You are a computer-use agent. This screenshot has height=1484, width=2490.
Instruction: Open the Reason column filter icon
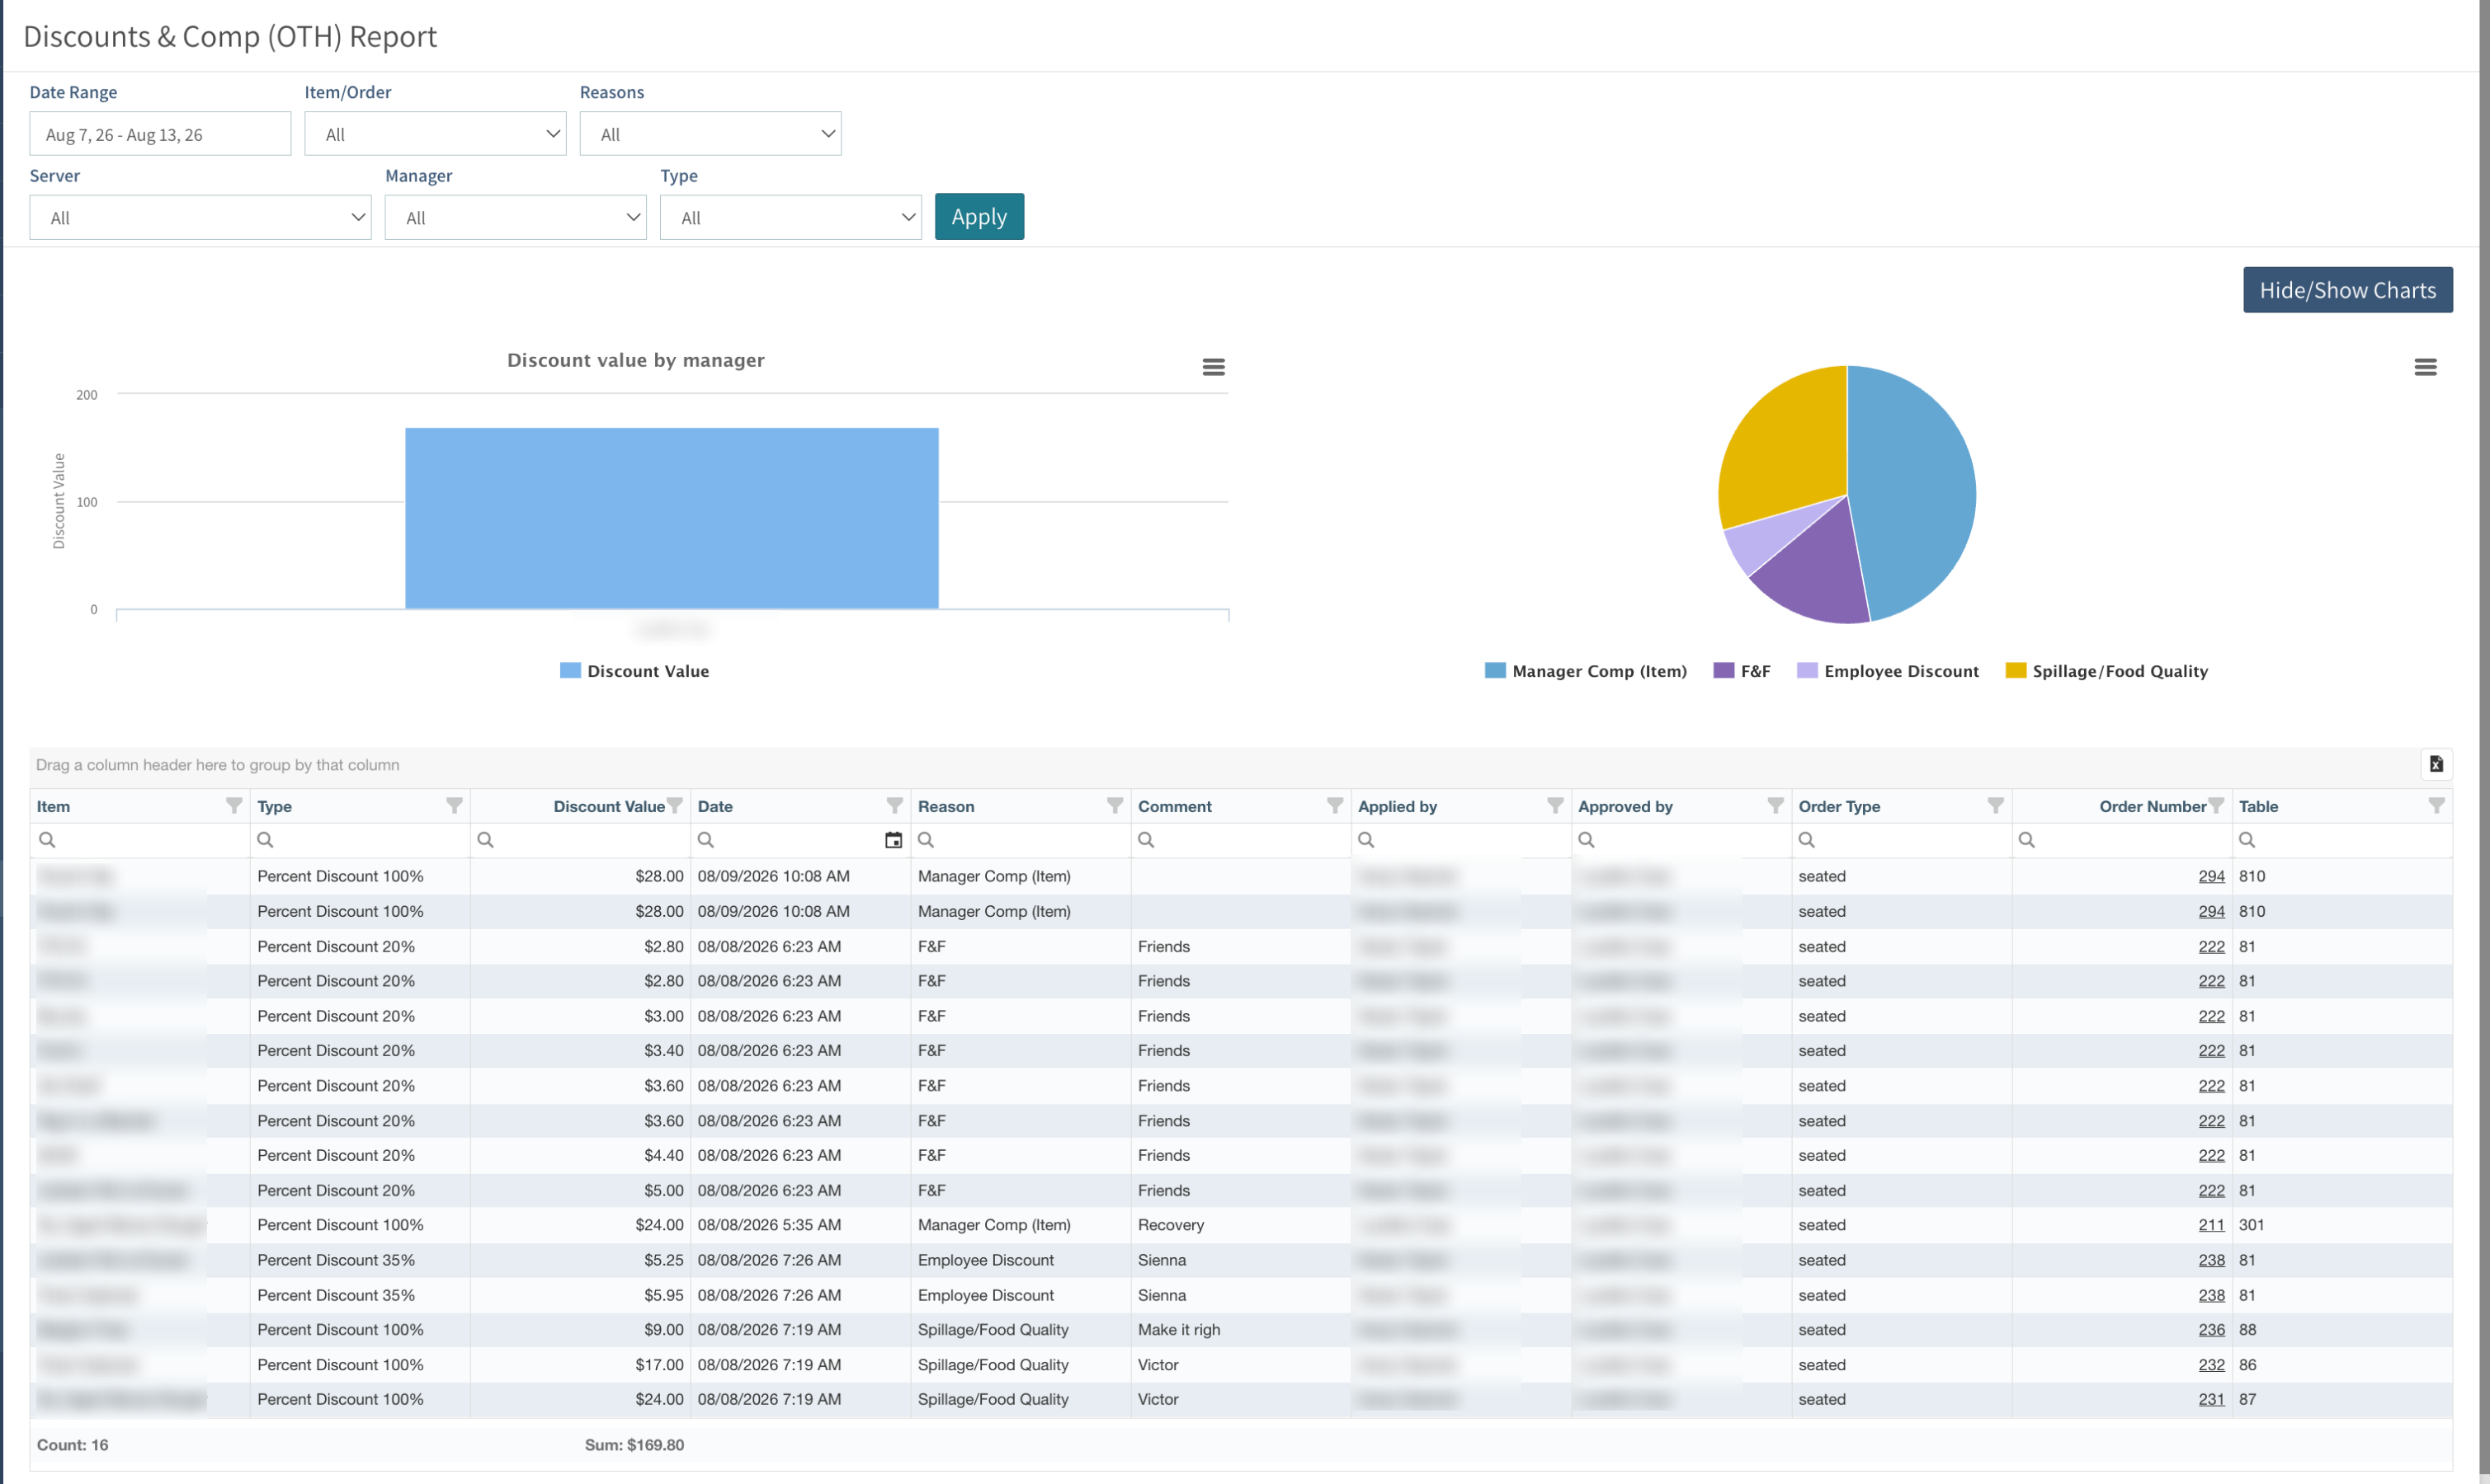(1115, 806)
